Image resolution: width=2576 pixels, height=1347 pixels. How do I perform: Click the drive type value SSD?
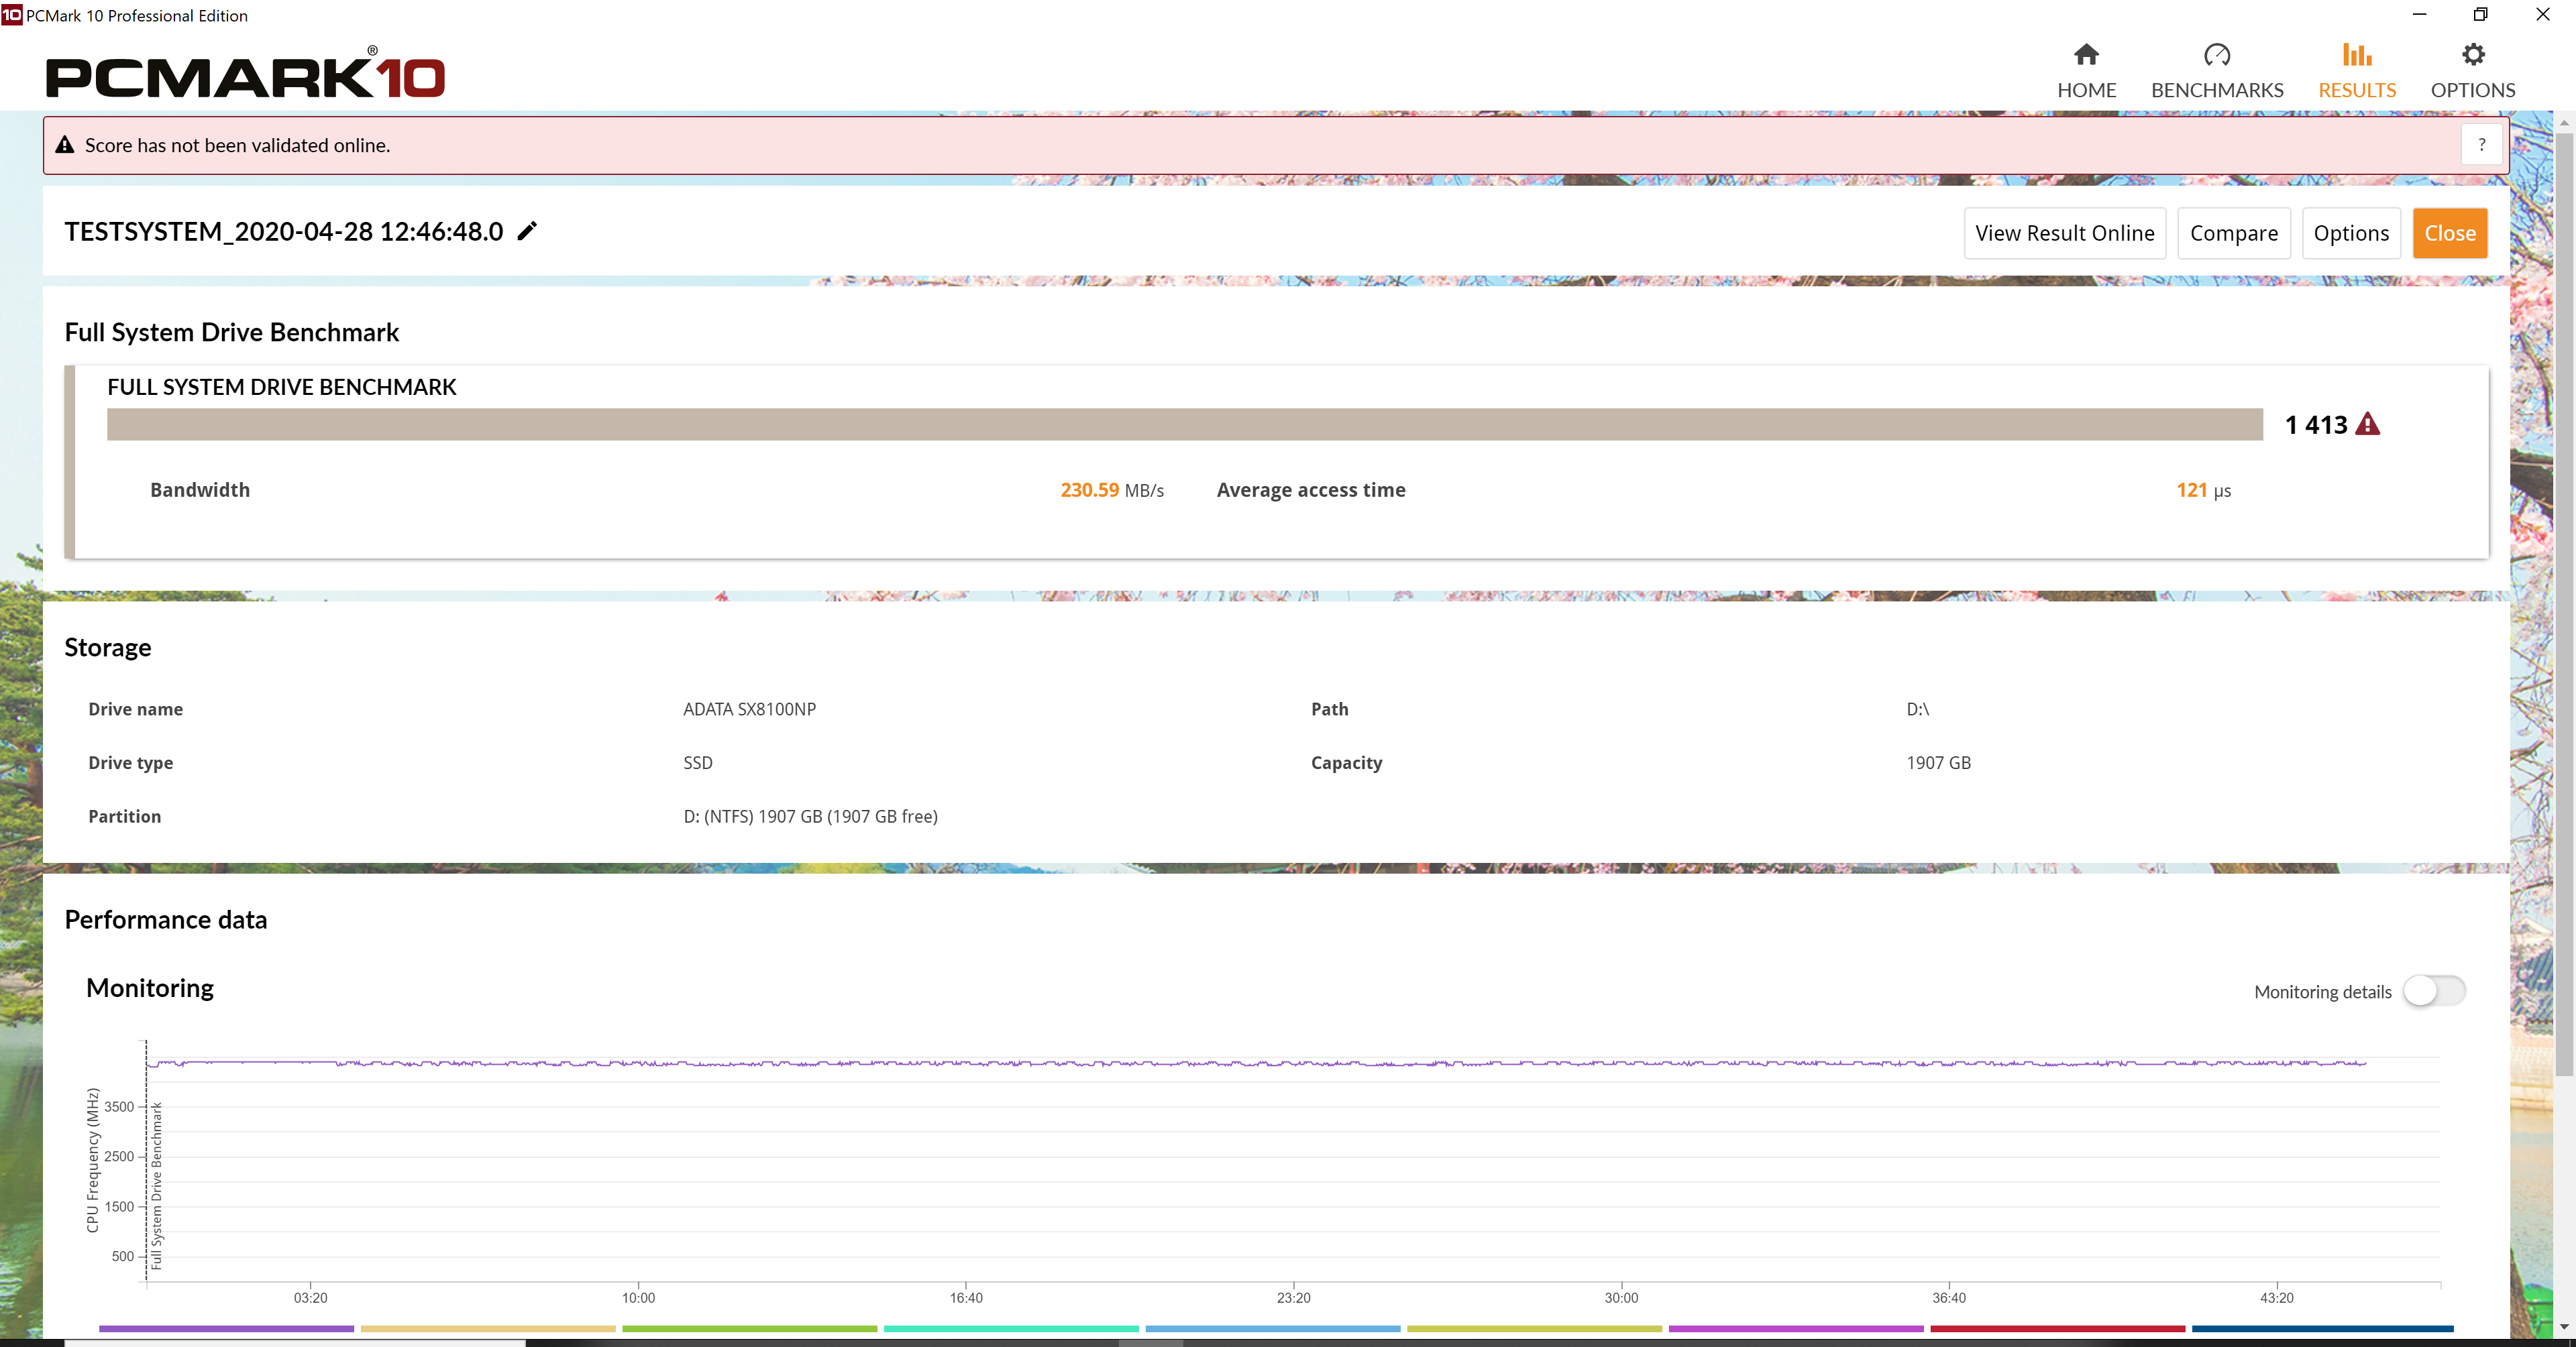point(697,762)
